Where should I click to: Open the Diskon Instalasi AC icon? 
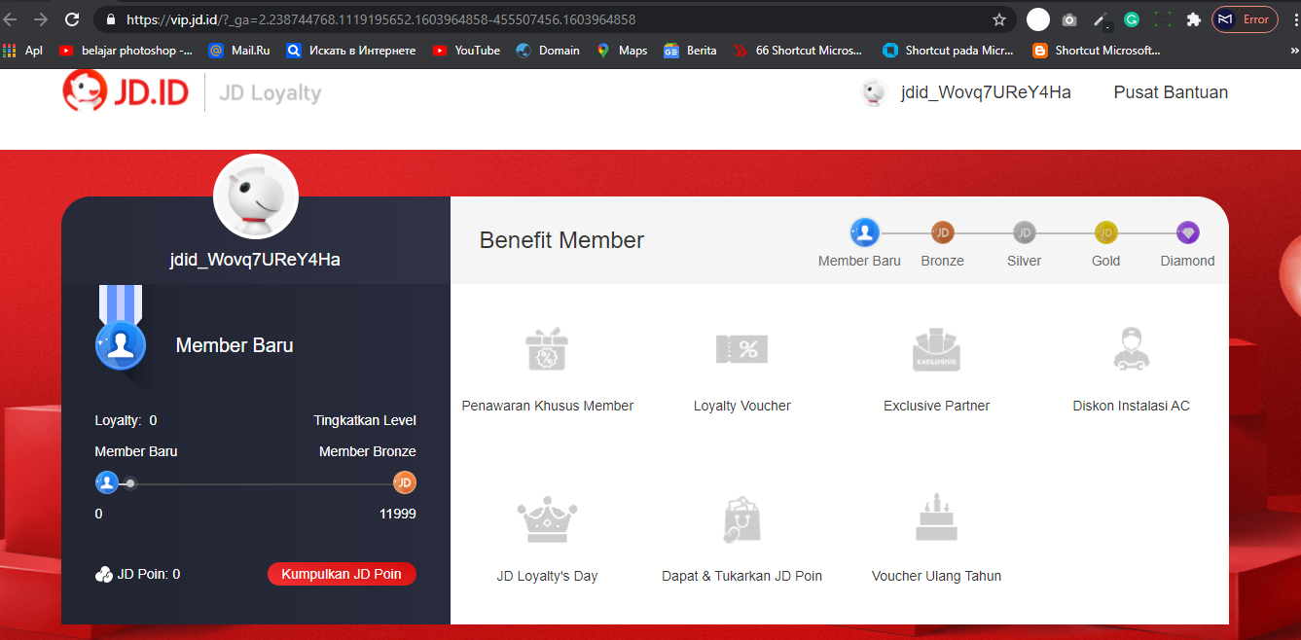[1131, 349]
